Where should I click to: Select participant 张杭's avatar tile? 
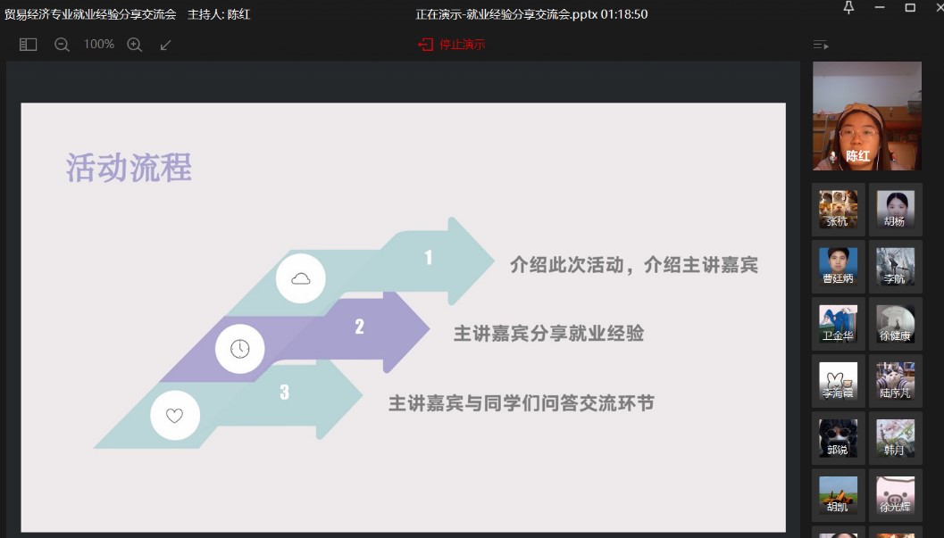pos(838,210)
